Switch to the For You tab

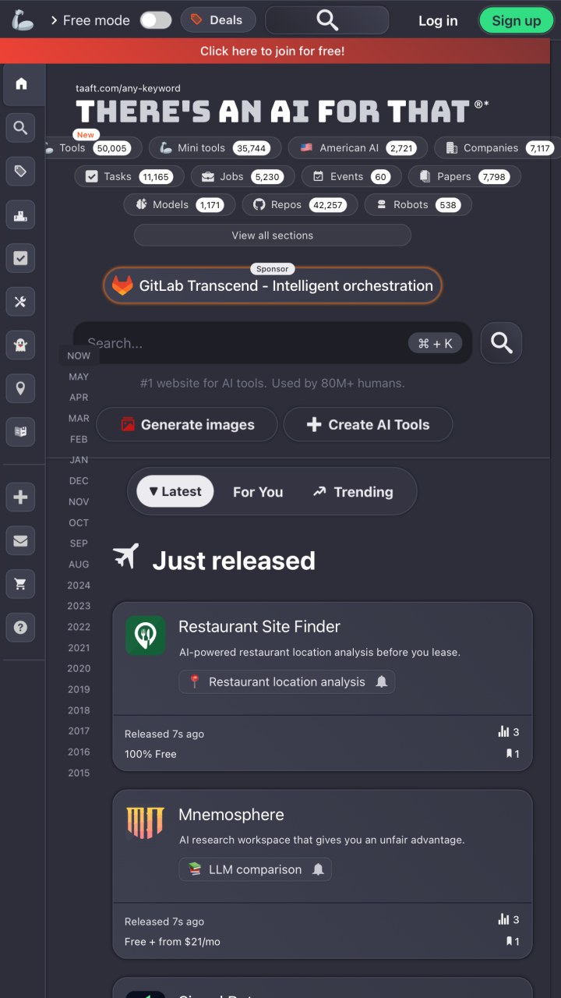click(258, 492)
